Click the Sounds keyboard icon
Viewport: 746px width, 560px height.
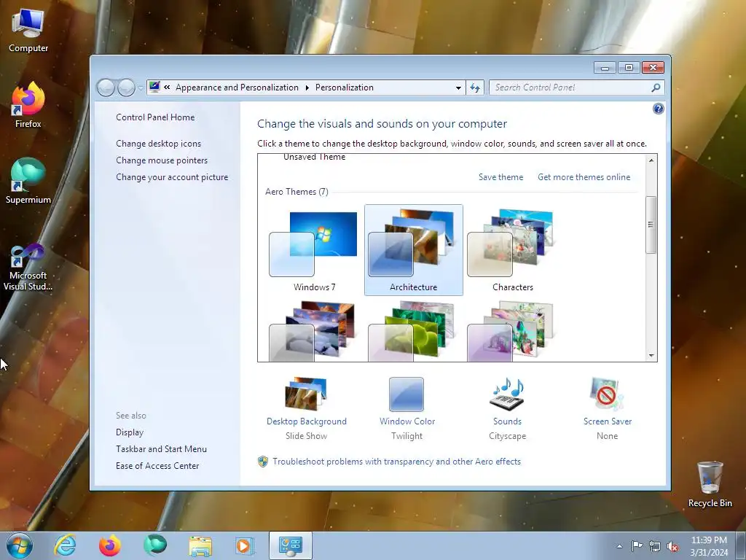507,394
